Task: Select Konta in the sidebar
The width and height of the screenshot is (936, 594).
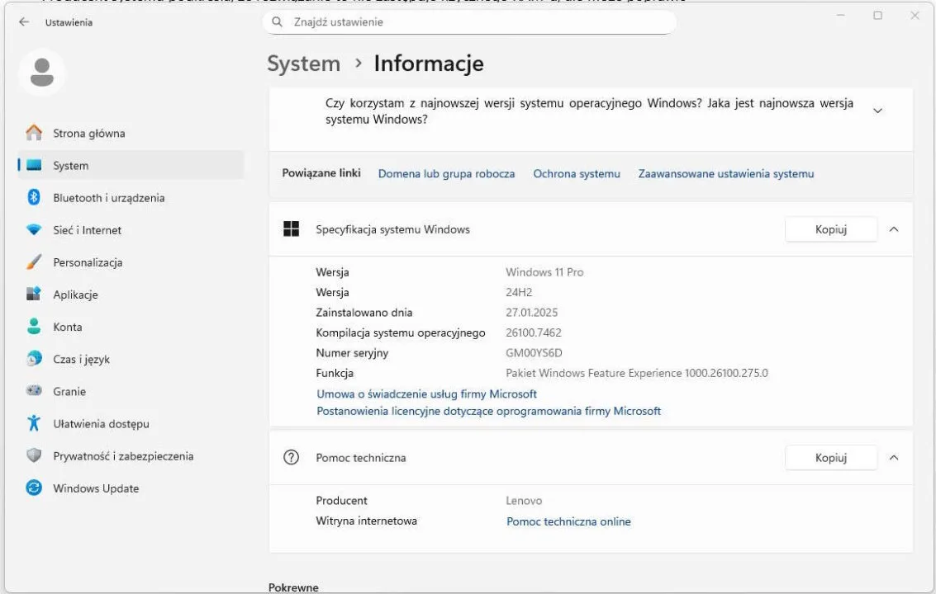Action: click(67, 328)
